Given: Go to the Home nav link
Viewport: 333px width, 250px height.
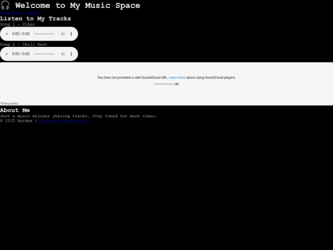Looking at the screenshot, I should click(x=5, y=13).
